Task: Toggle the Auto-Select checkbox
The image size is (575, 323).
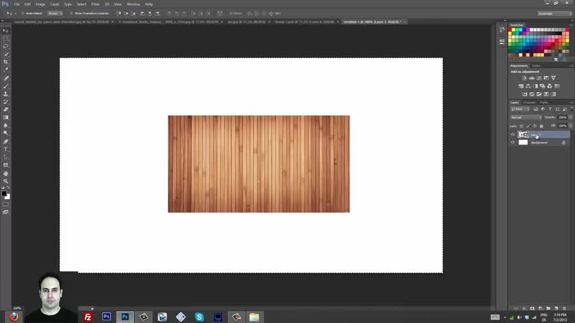Action: 23,13
